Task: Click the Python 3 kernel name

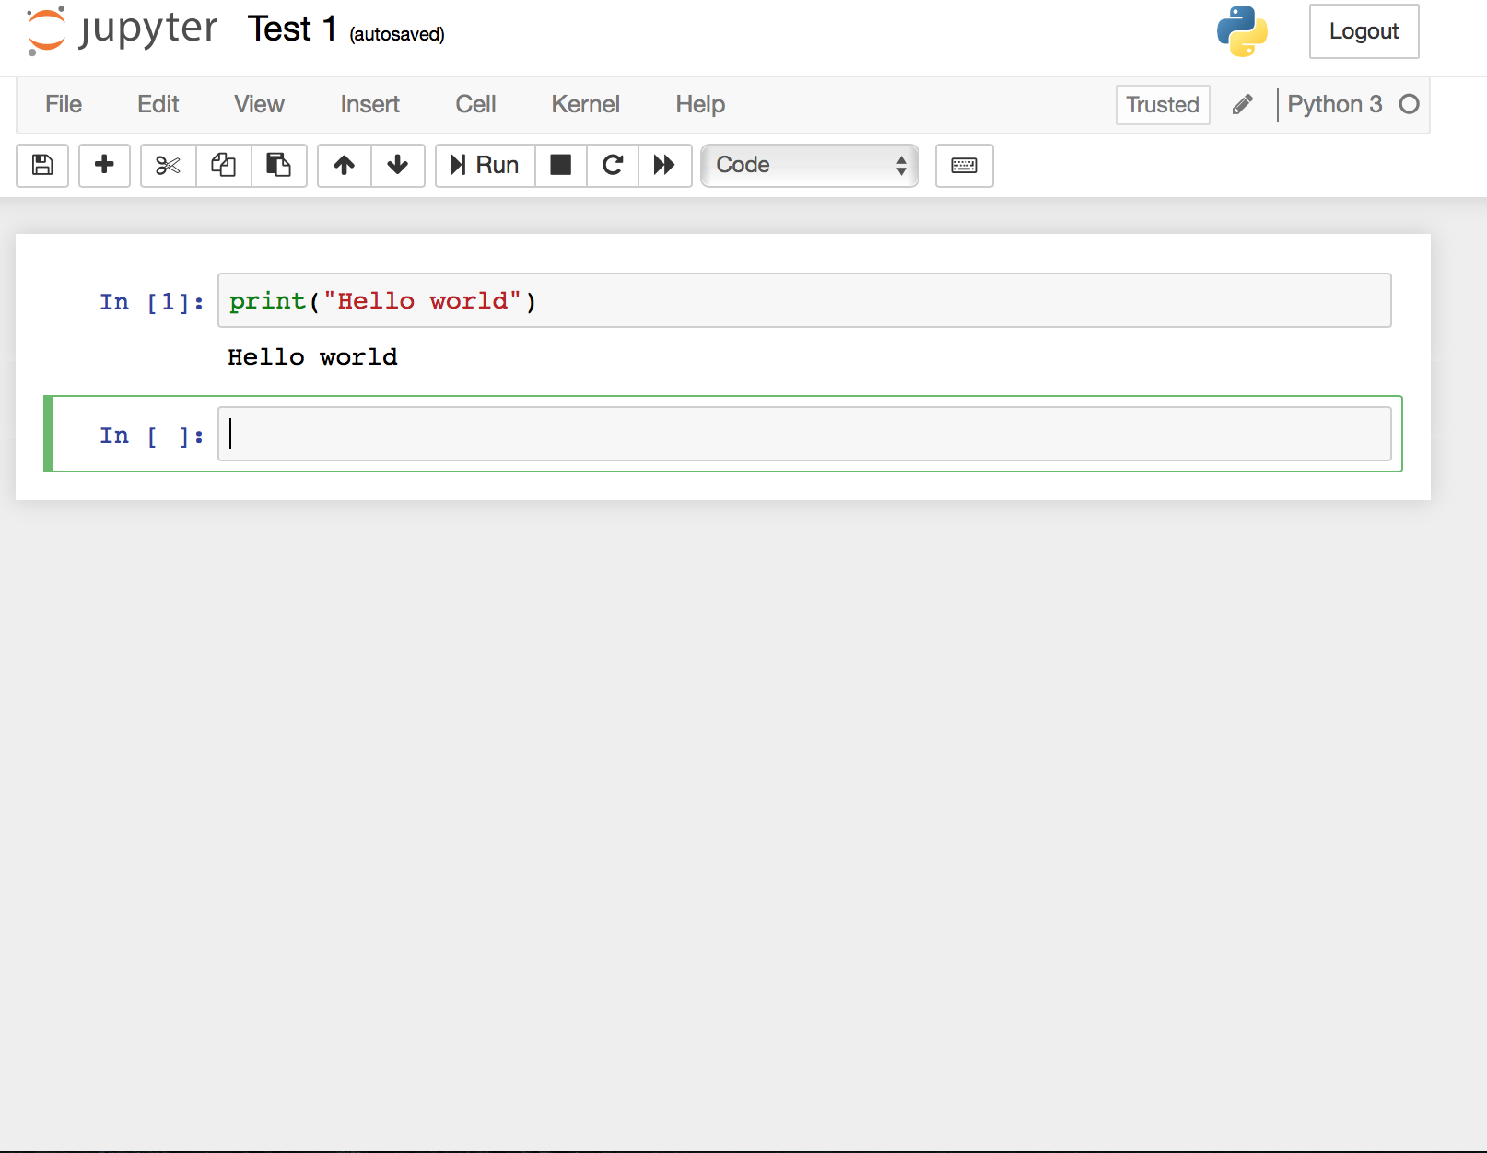Action: click(x=1335, y=104)
